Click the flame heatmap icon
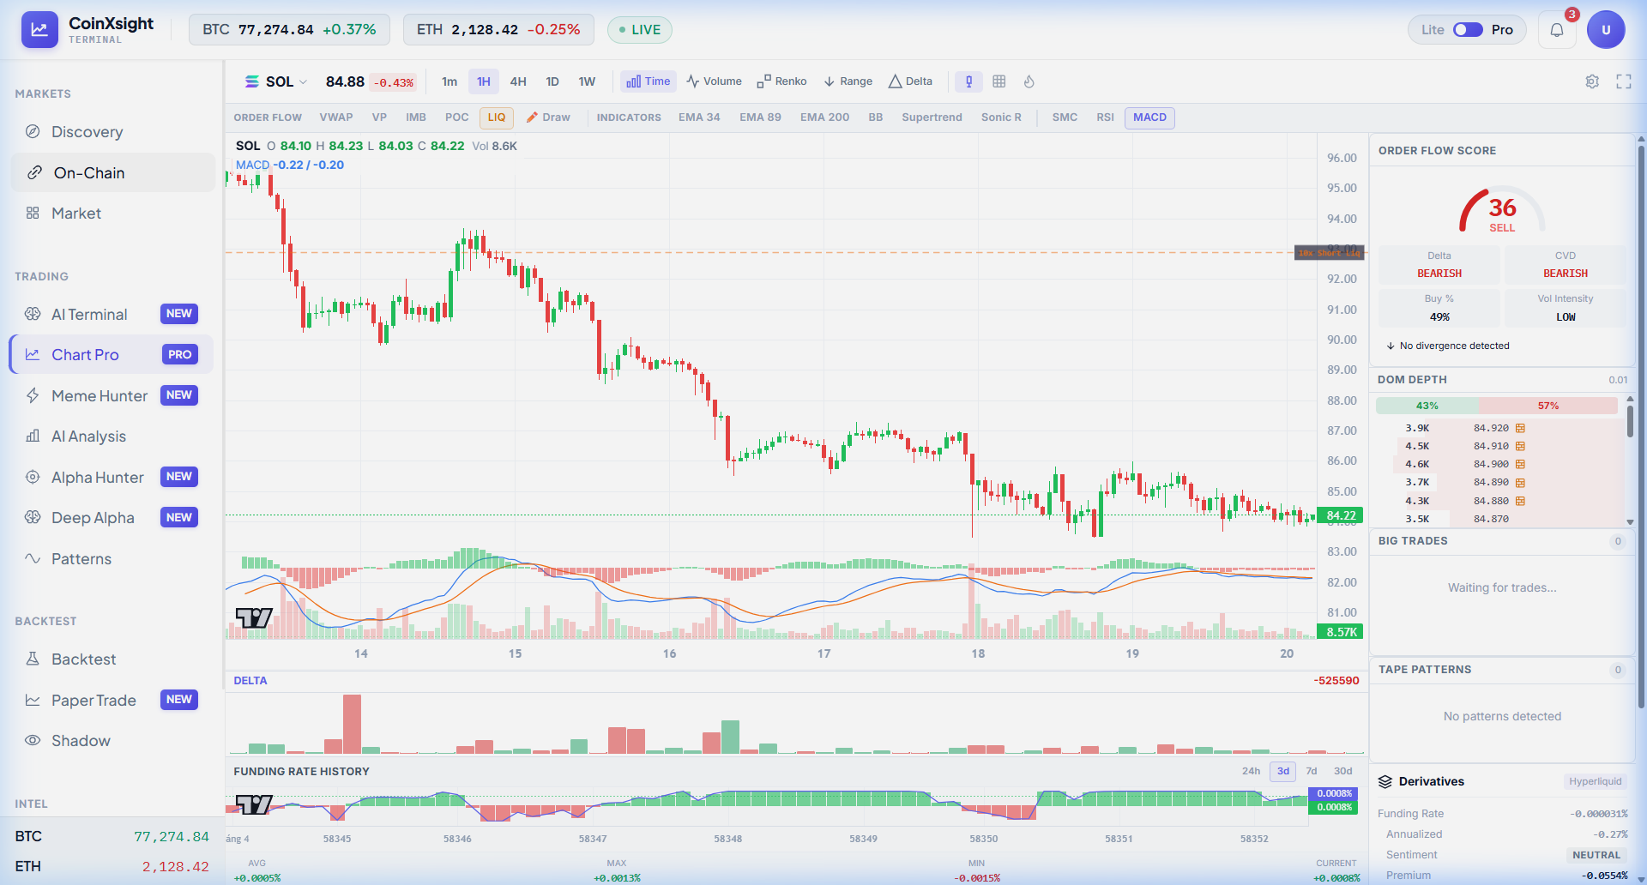Screen dimensions: 1647x885 [1029, 81]
